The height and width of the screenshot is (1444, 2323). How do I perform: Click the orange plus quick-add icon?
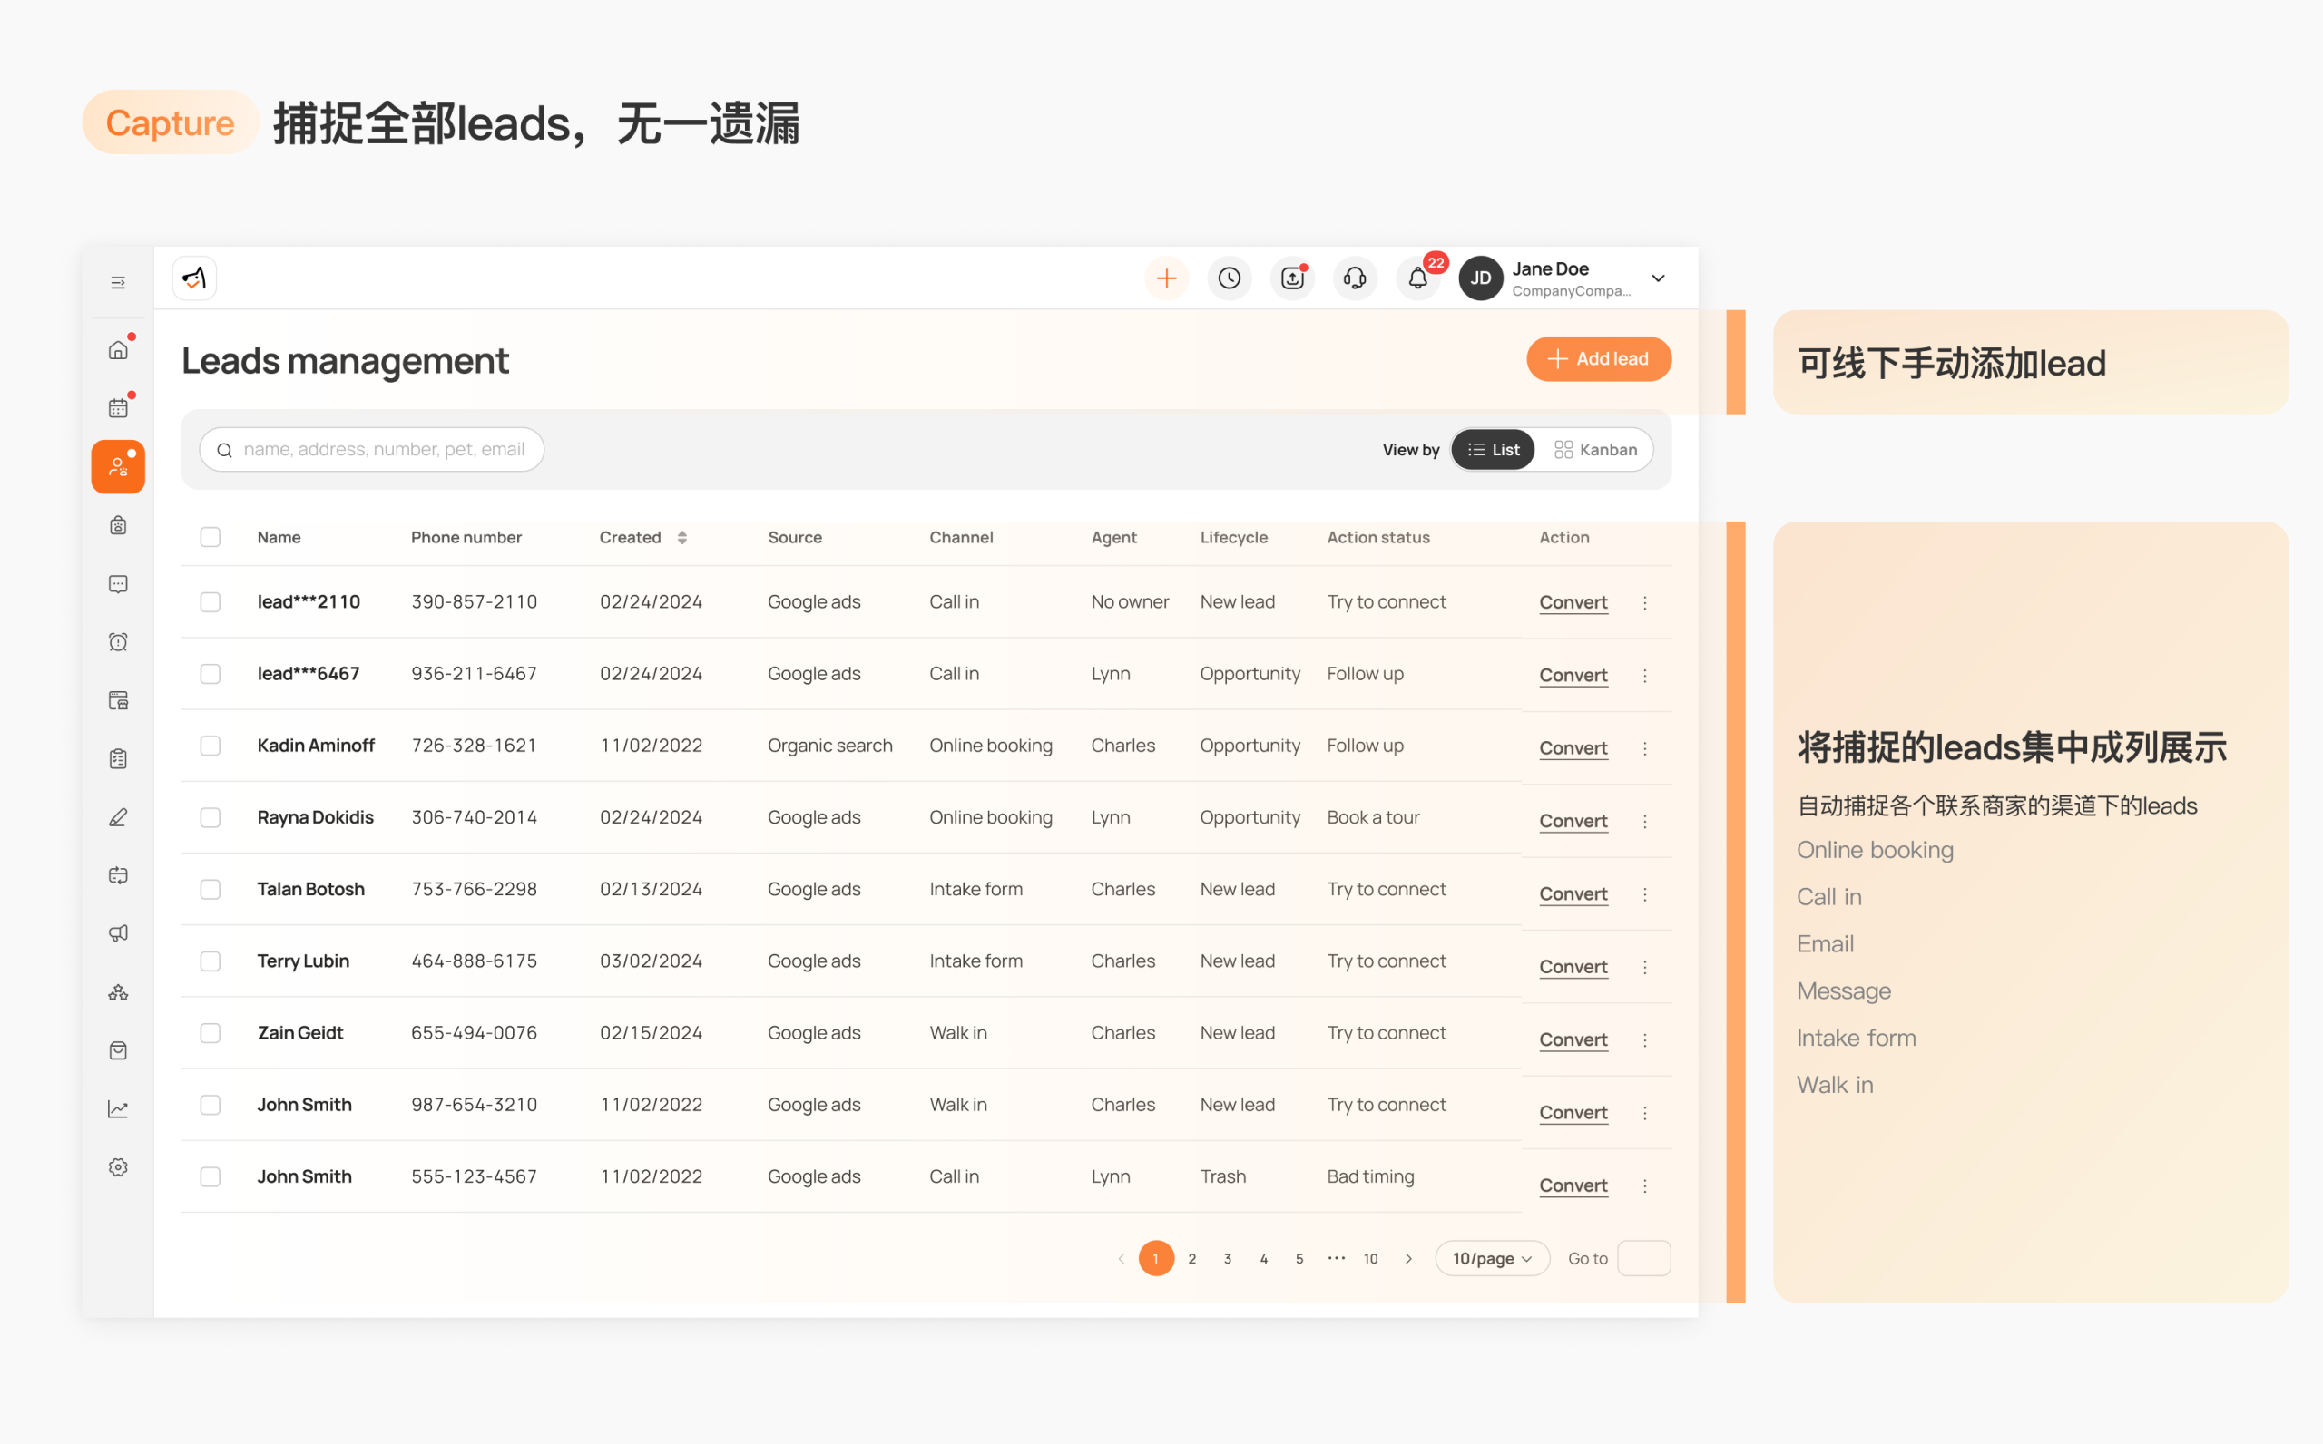click(x=1166, y=278)
